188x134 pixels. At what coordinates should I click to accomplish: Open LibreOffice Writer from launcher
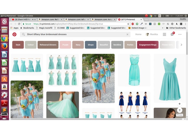pyautogui.click(x=4, y=55)
